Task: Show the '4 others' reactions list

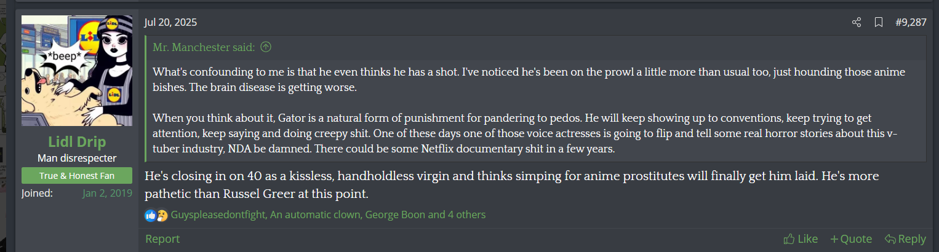Action: pyautogui.click(x=466, y=215)
